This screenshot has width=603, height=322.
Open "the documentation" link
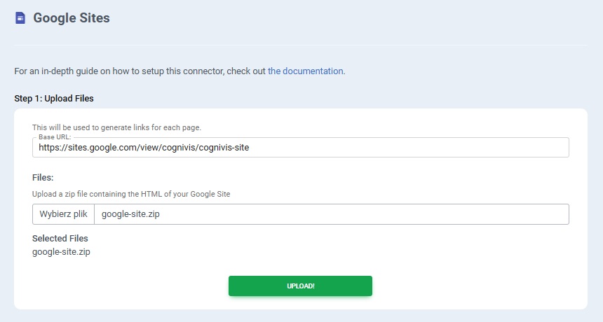coord(306,71)
